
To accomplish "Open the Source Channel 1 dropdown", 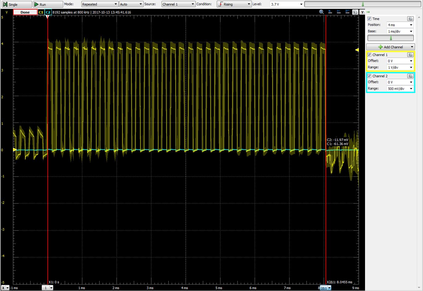I will pyautogui.click(x=179, y=4).
